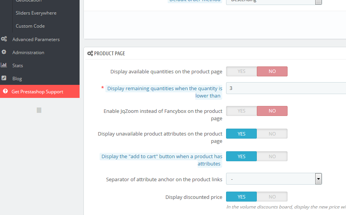Open the Advanced Parameters menu
Viewport: 346px width, 215px height.
[36, 39]
